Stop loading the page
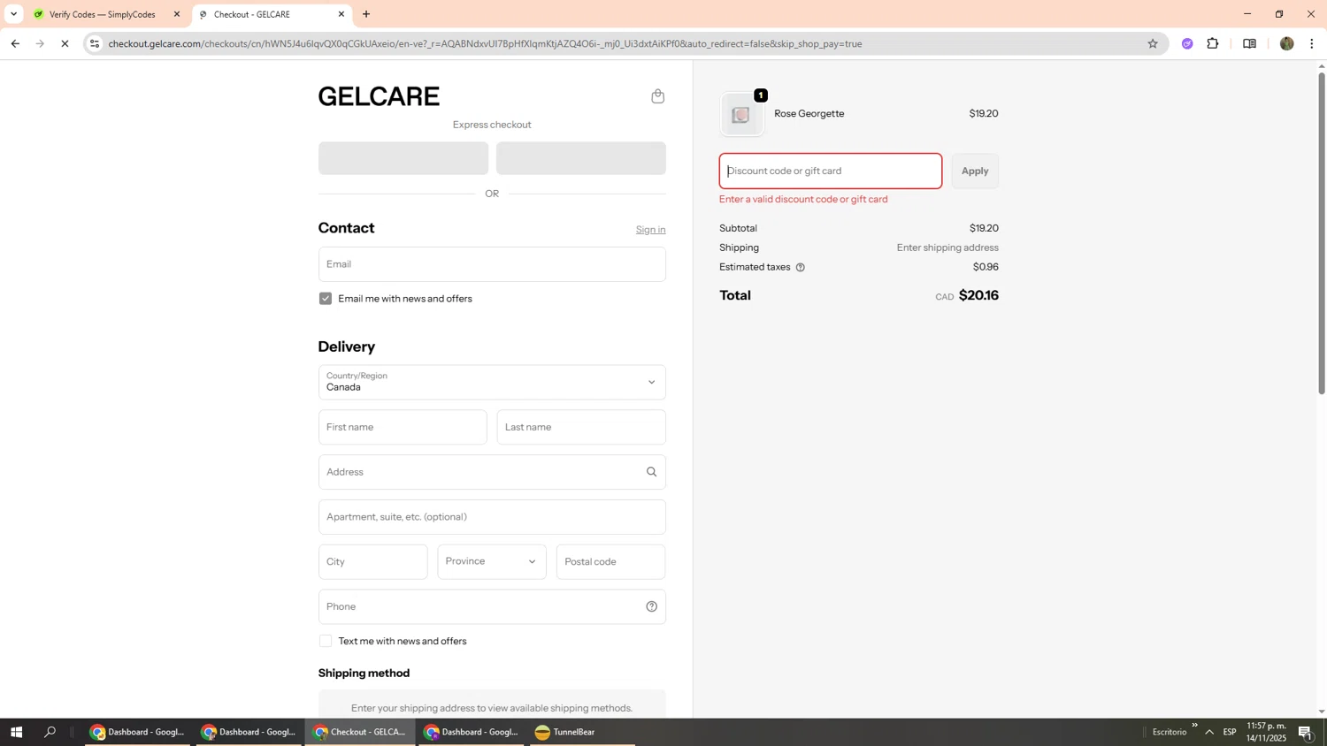The height and width of the screenshot is (746, 1327). tap(65, 43)
